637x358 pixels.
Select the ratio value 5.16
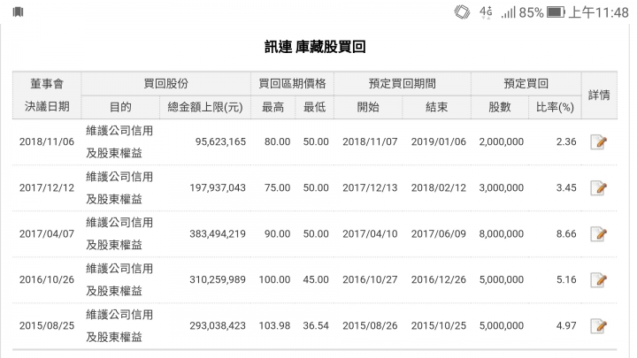566,279
